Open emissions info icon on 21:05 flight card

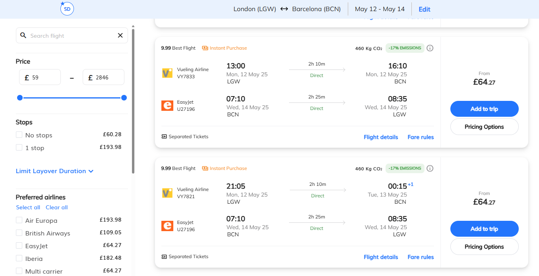click(x=430, y=168)
